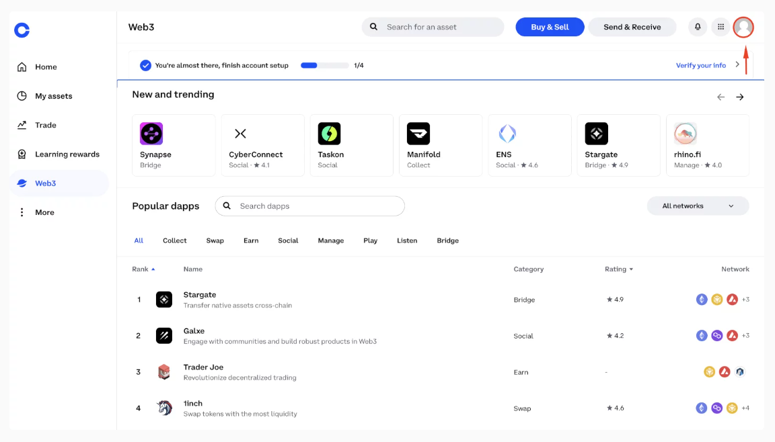Open the CyberConnect dapp icon
775x442 pixels.
click(240, 133)
